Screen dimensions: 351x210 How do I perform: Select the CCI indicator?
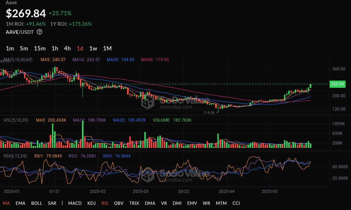coord(236,203)
